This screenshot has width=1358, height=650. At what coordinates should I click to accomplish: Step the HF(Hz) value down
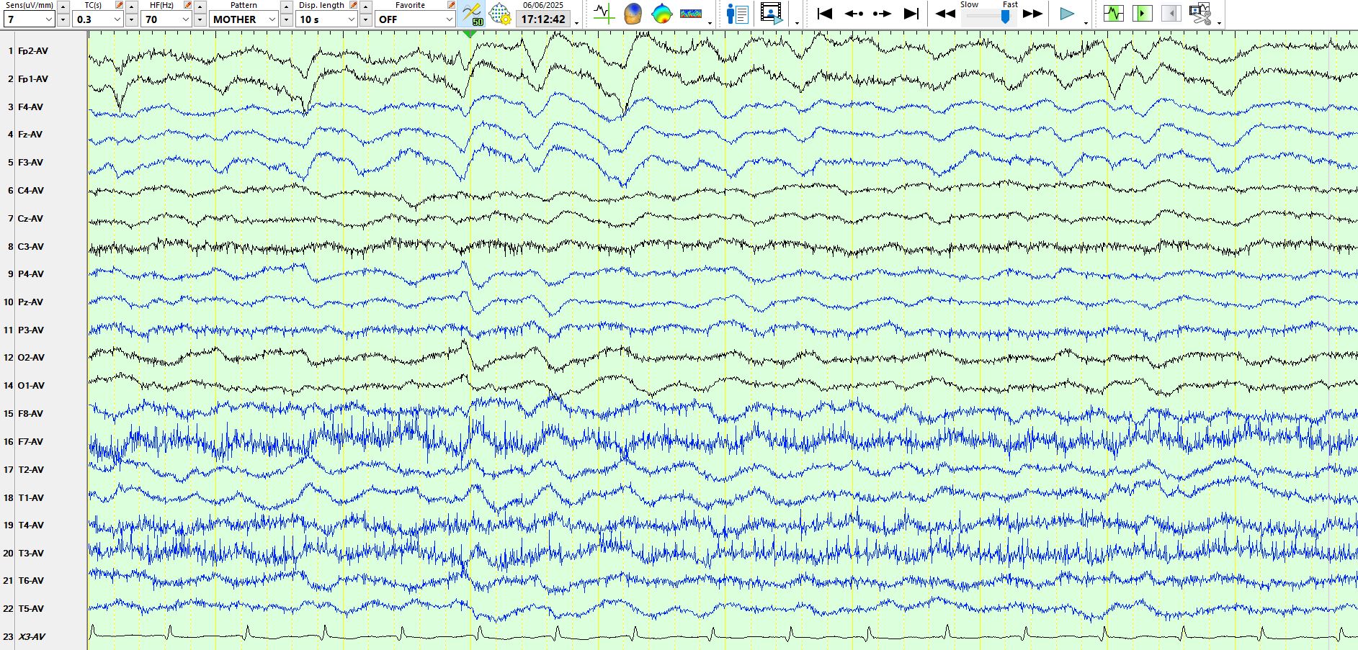[200, 19]
